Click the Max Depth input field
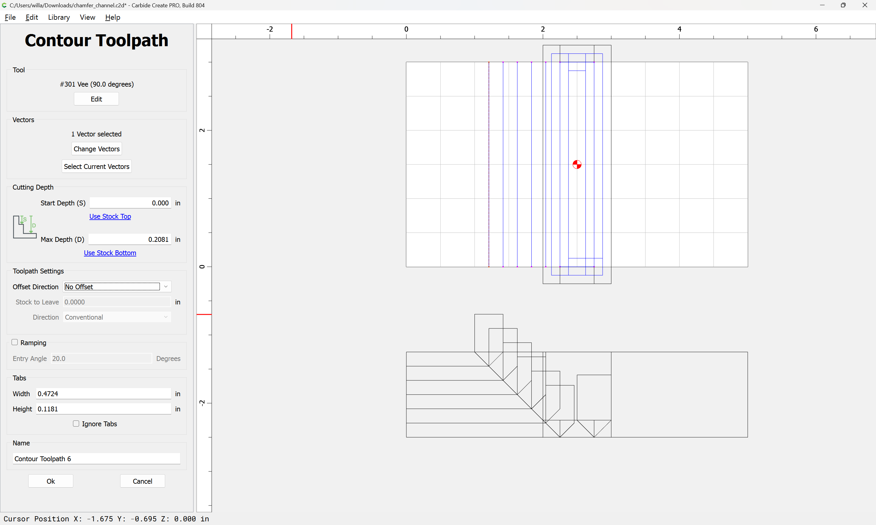This screenshot has width=876, height=525. click(130, 239)
